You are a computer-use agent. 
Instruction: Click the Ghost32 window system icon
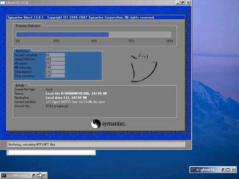[3, 3]
